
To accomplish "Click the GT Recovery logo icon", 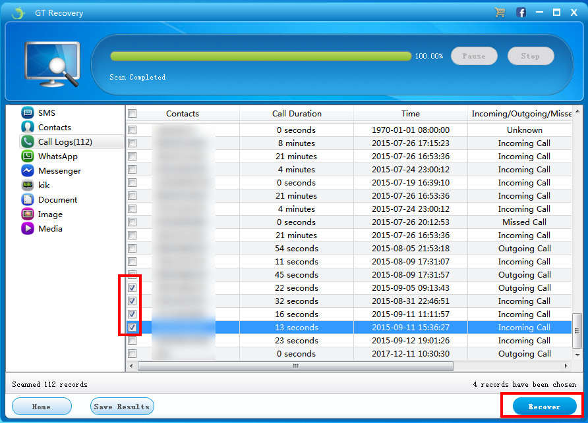I will click(x=18, y=12).
